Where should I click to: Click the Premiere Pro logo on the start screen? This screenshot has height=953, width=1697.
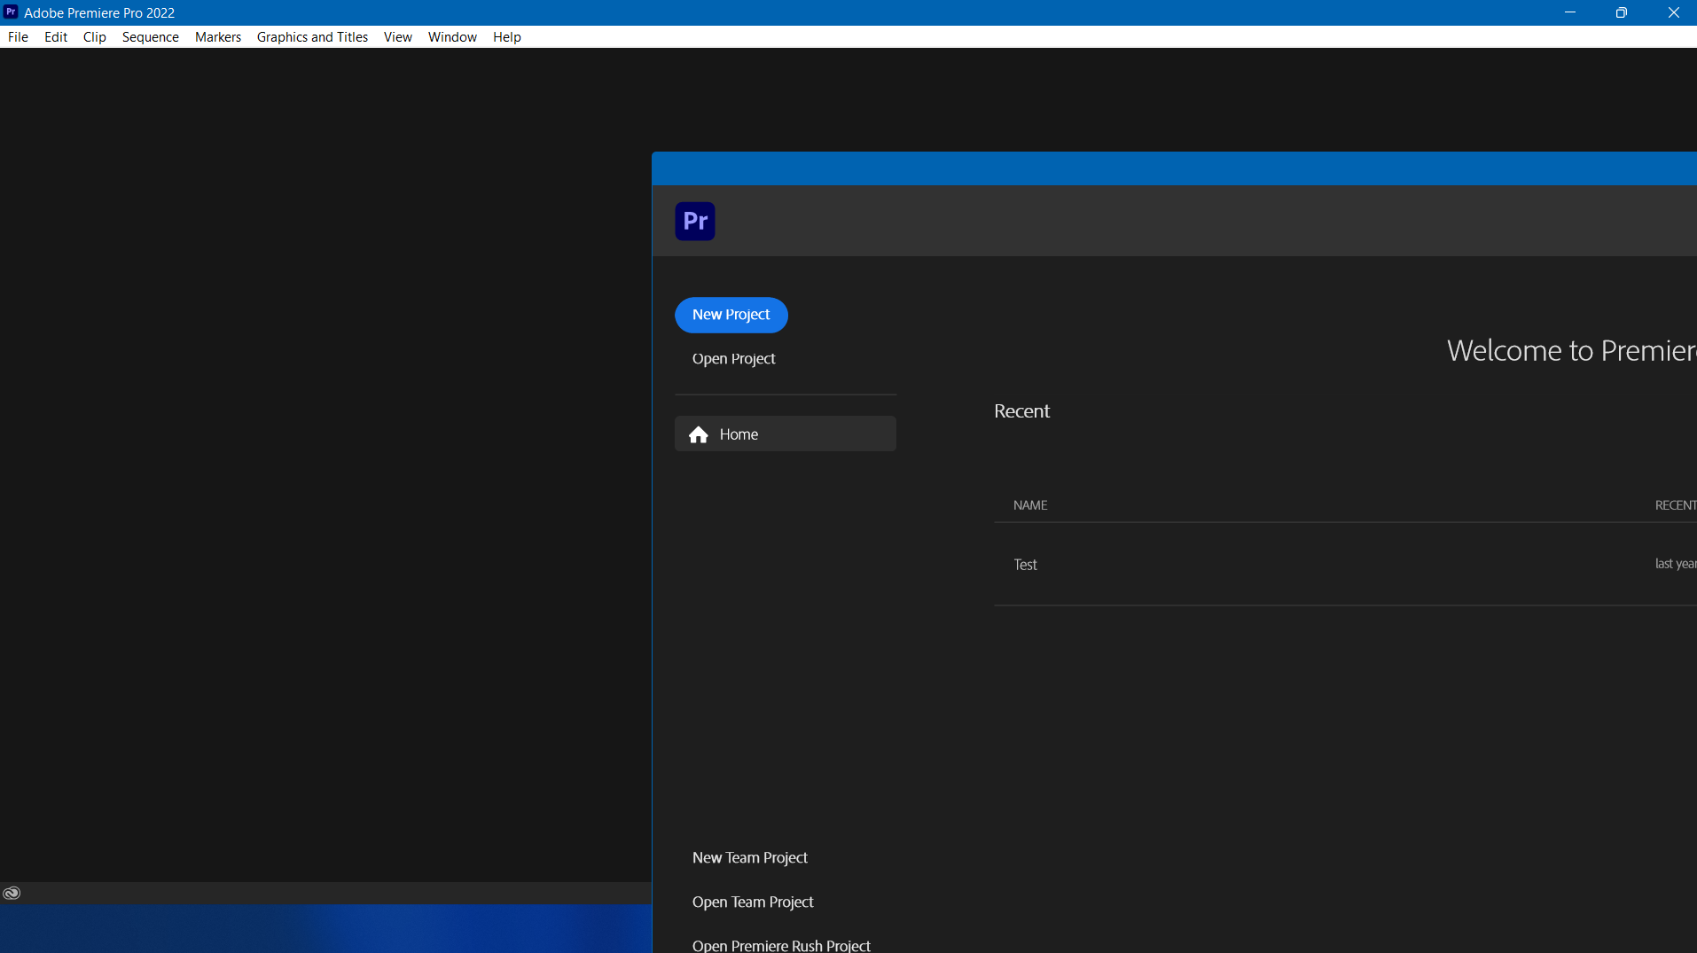click(695, 221)
